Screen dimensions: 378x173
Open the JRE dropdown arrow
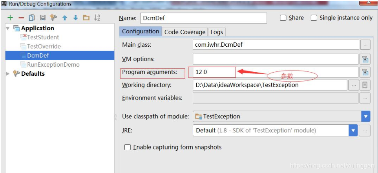click(353, 130)
